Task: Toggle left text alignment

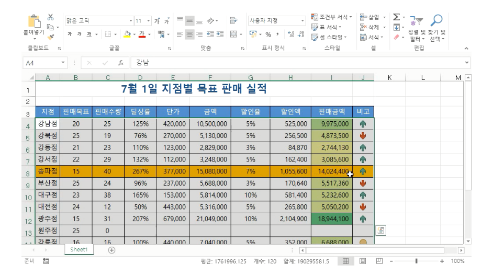Action: point(180,34)
